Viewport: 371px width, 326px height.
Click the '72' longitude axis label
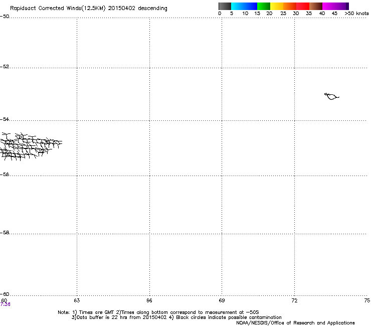click(294, 300)
